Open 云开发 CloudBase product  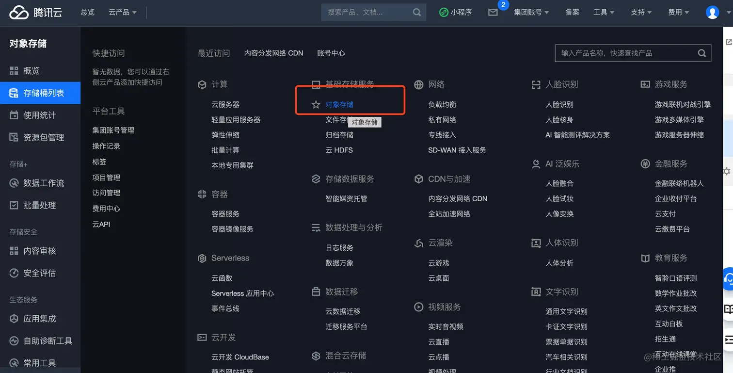240,357
